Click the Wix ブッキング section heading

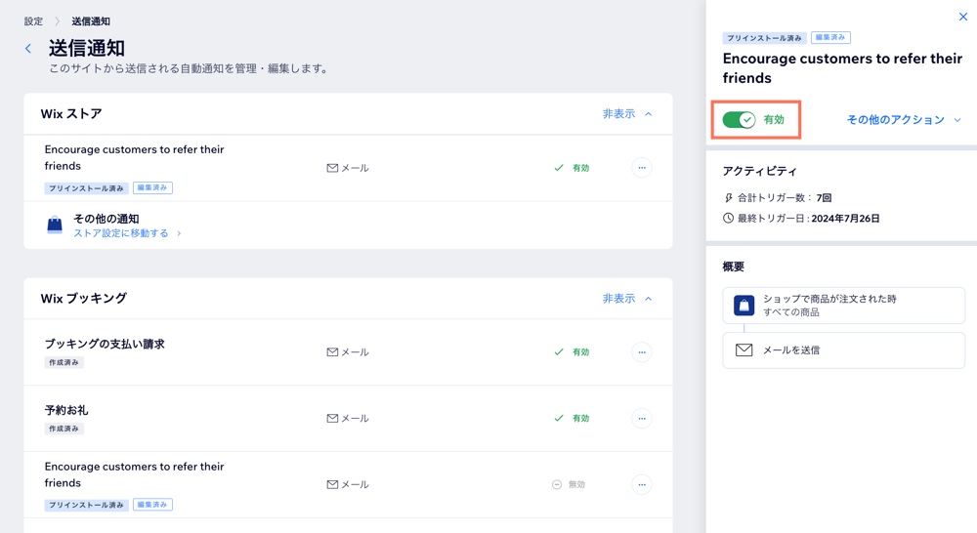coord(83,299)
